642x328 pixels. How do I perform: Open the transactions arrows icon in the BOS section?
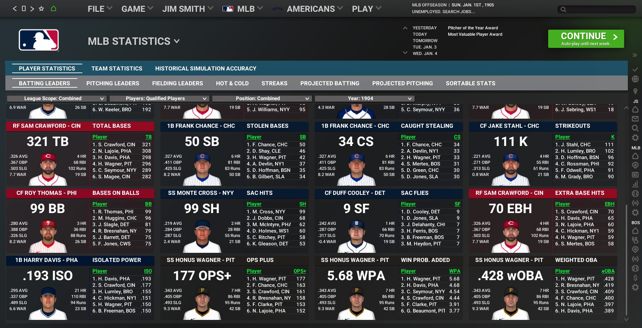point(635,259)
